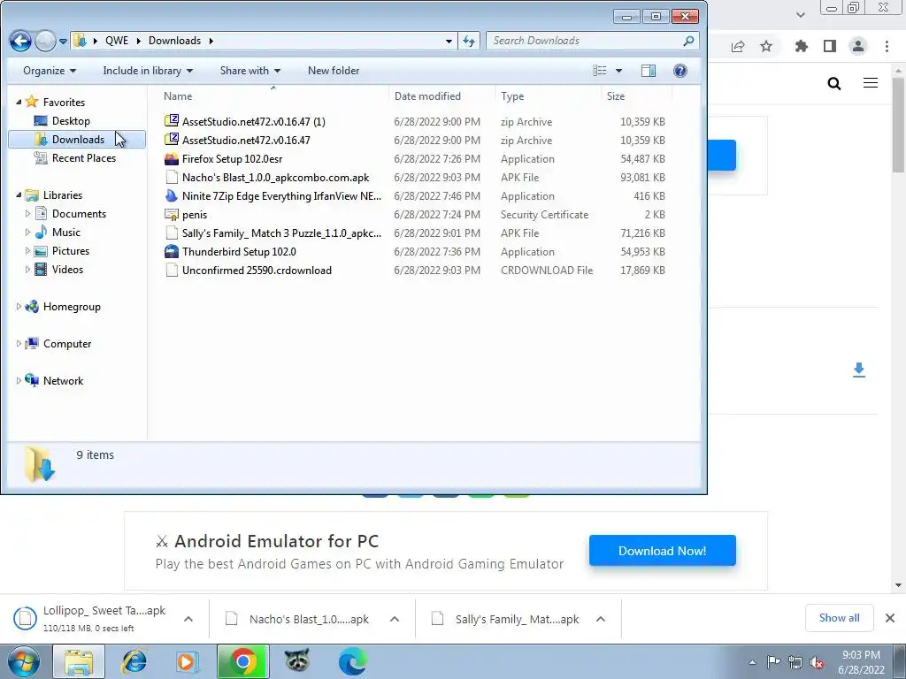Expand the Homegroup node
The width and height of the screenshot is (906, 679).
coord(19,307)
